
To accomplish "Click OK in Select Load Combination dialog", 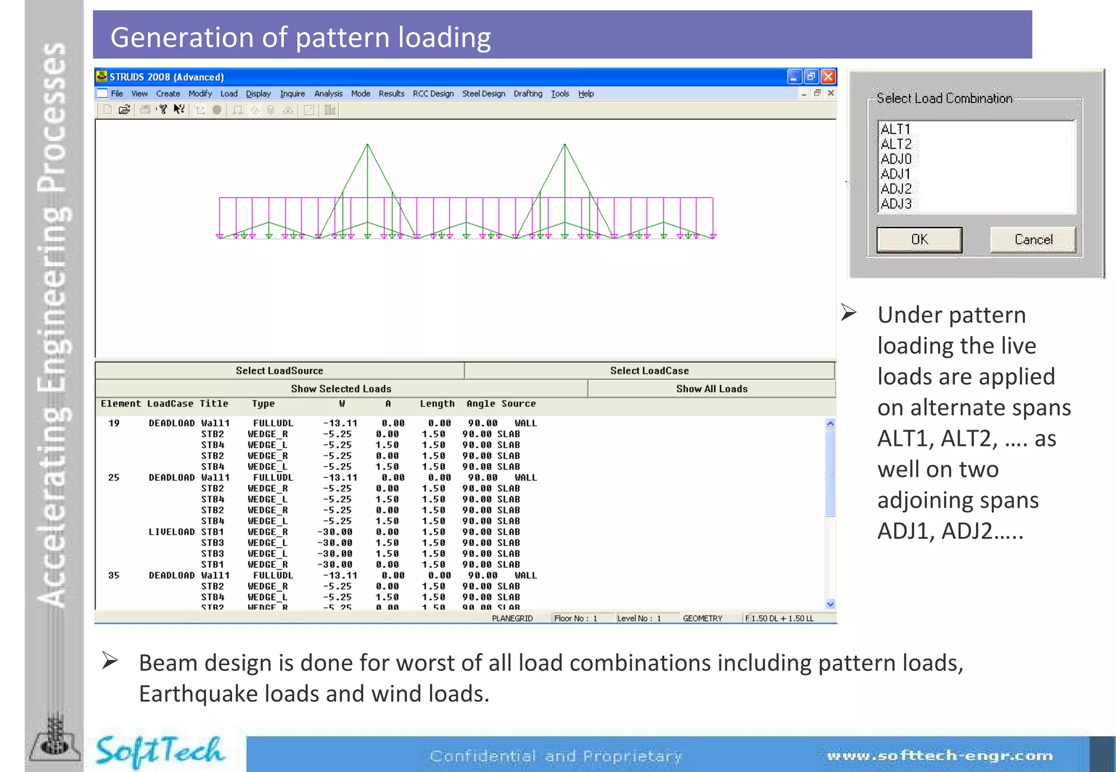I will [x=919, y=240].
